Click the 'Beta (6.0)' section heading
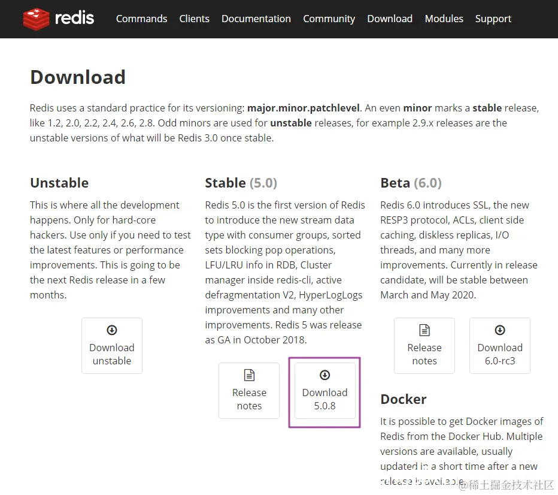 coord(411,183)
